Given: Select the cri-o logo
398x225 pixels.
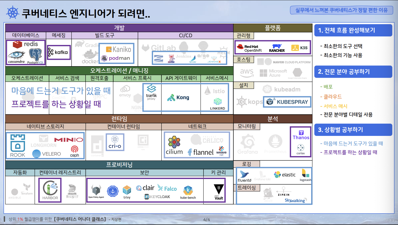Looking at the screenshot, I should [x=115, y=142].
